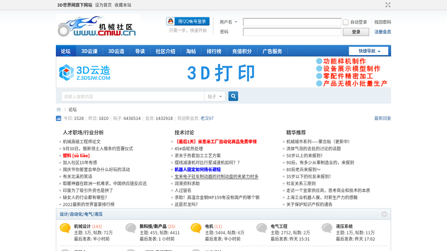The width and height of the screenshot is (447, 251).
Task: Click the QQ account login penguin button
Action: pos(188,21)
